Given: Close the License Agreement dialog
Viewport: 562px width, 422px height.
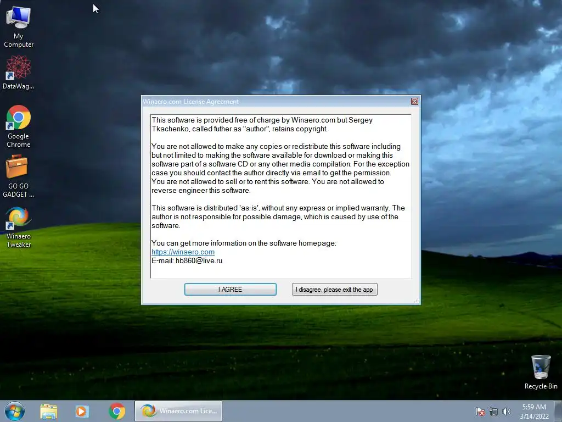Looking at the screenshot, I should (x=414, y=102).
